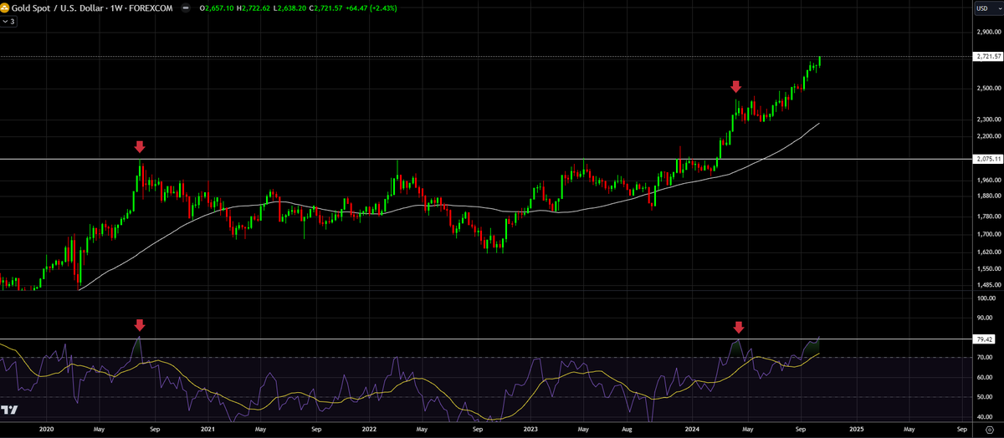The image size is (1004, 438).
Task: Click the 100.00 RSI scale label
Action: pos(986,298)
